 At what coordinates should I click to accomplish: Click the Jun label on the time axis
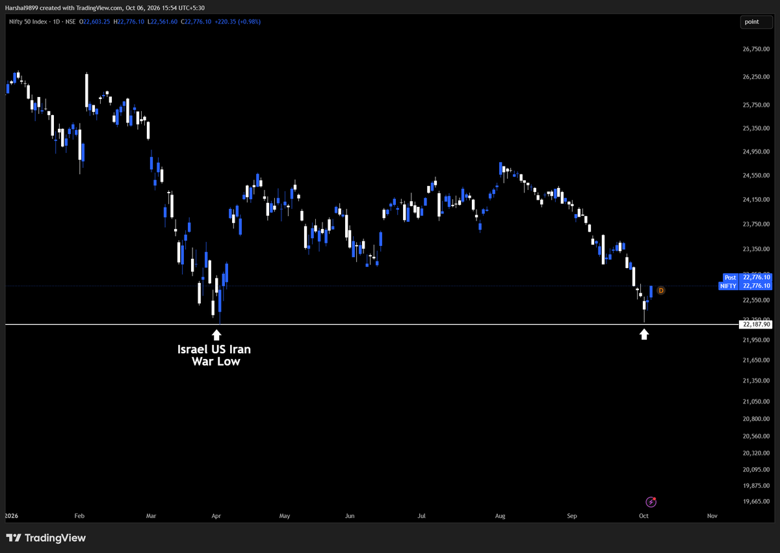350,516
